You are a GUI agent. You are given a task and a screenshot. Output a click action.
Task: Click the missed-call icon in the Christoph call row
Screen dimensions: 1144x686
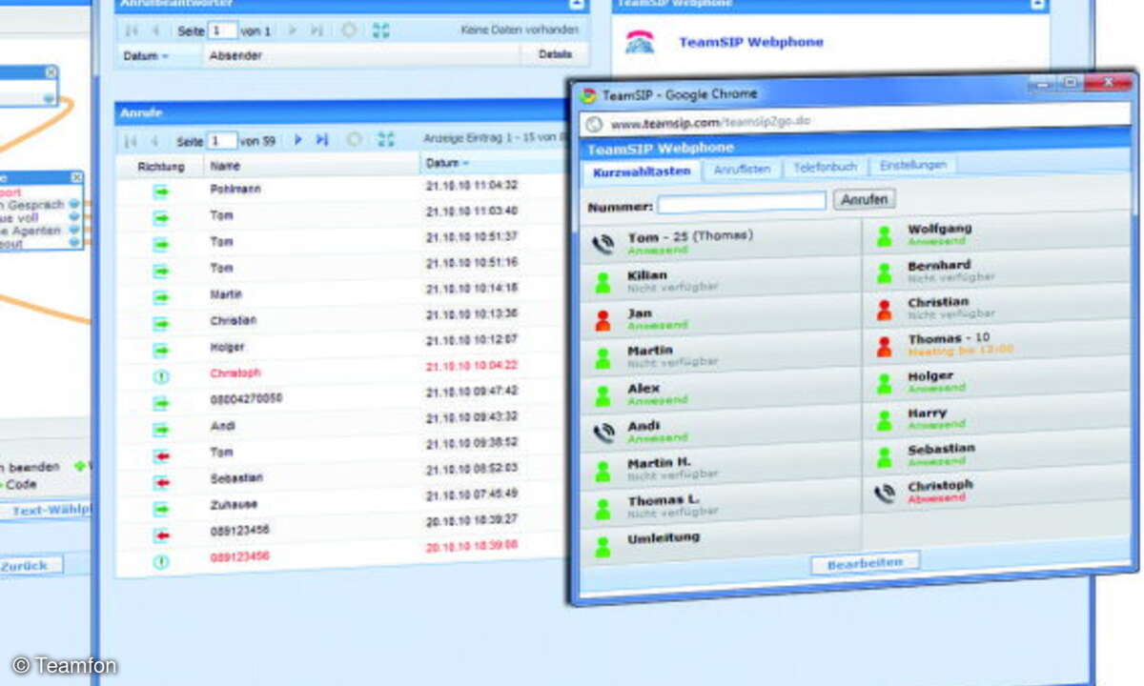161,377
